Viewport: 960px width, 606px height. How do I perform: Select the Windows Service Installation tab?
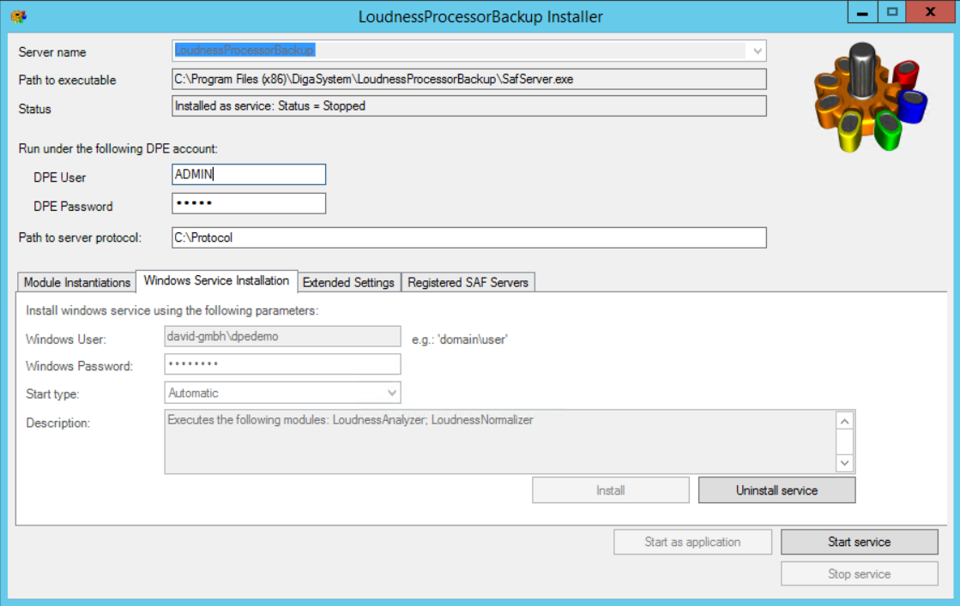[x=216, y=281]
